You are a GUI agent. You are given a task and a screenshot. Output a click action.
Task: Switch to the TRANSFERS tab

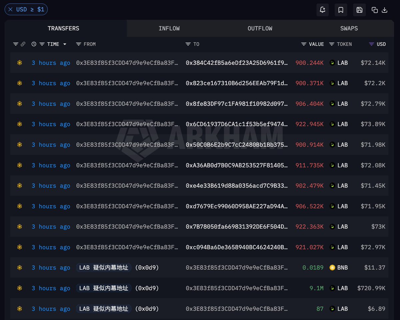coord(63,28)
